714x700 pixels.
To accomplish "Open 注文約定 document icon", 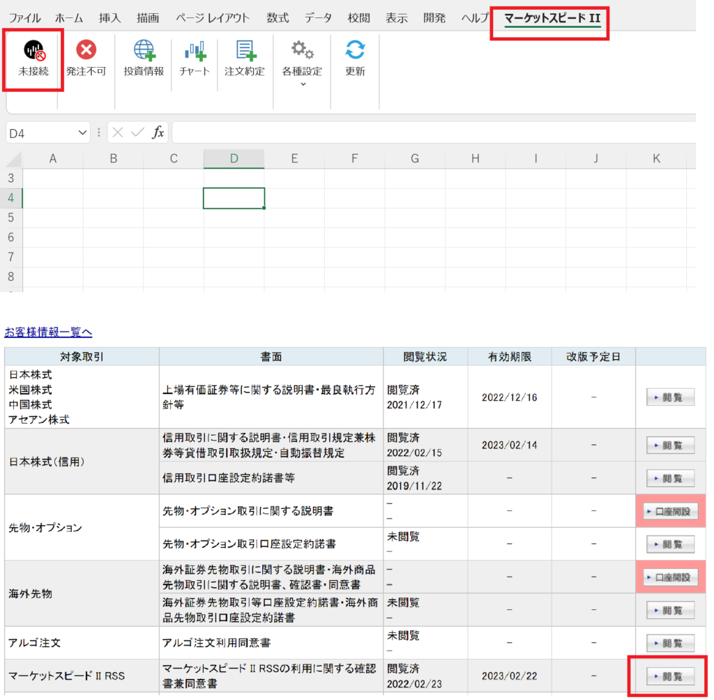I will 246,50.
